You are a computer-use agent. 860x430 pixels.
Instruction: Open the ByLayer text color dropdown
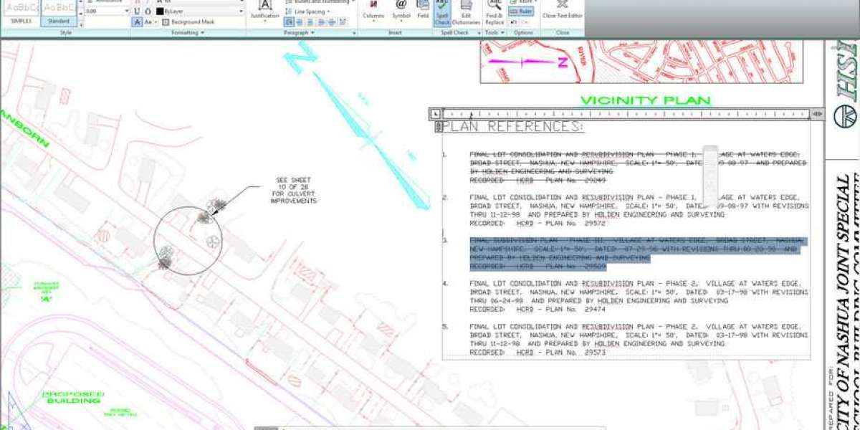[199, 11]
